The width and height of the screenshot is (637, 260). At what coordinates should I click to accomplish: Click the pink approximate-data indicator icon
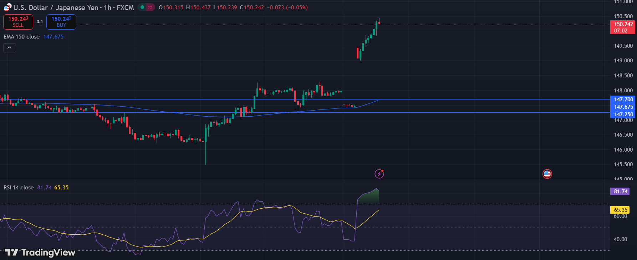[x=151, y=7]
